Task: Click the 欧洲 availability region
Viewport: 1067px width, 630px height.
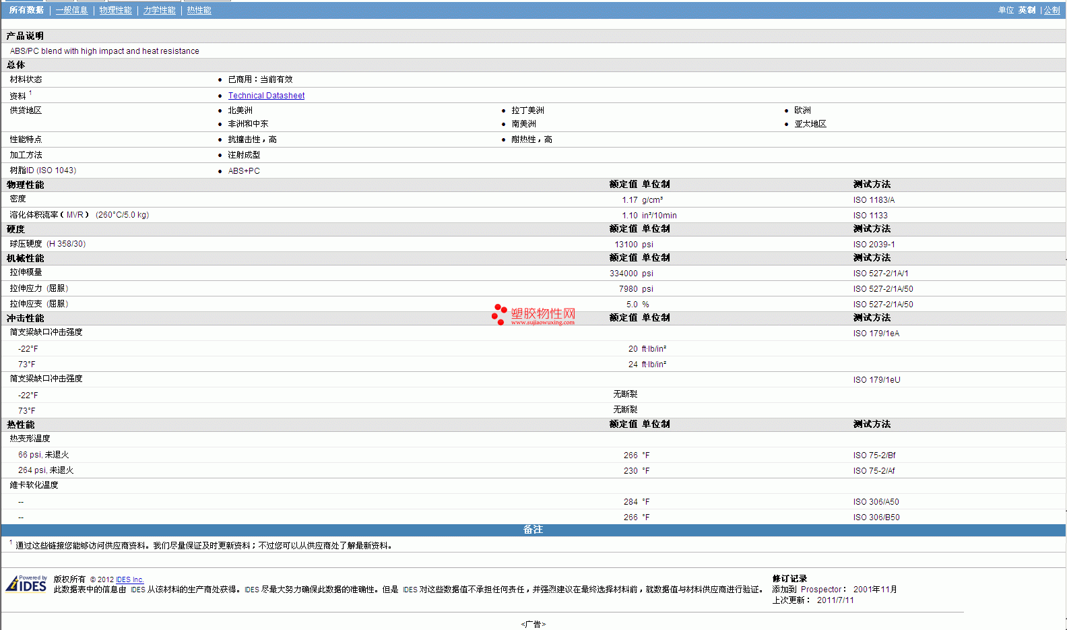Action: 802,111
